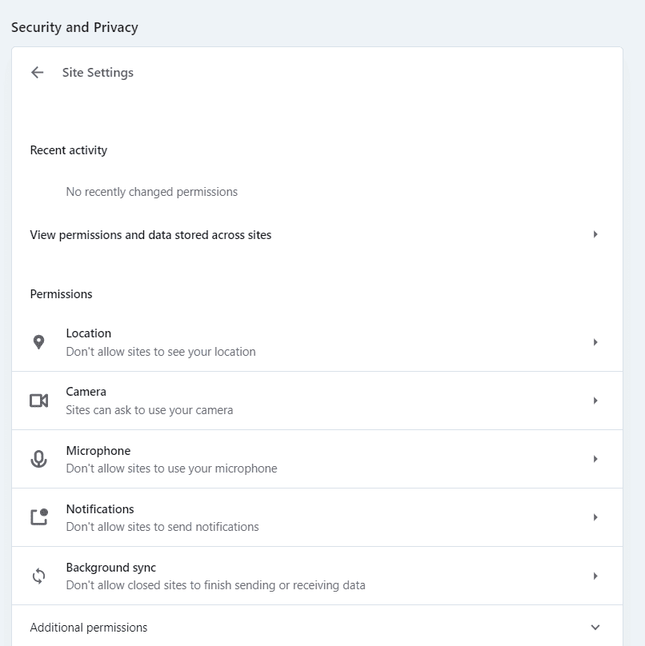This screenshot has width=645, height=646.
Task: Open Microphone permission via its right arrow
Action: tap(595, 459)
